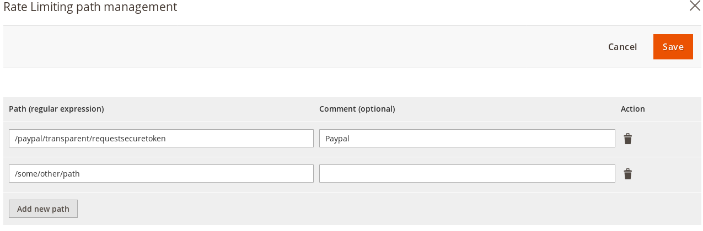This screenshot has height=231, width=703.
Task: Edit the Paypal comment field
Action: [x=466, y=139]
